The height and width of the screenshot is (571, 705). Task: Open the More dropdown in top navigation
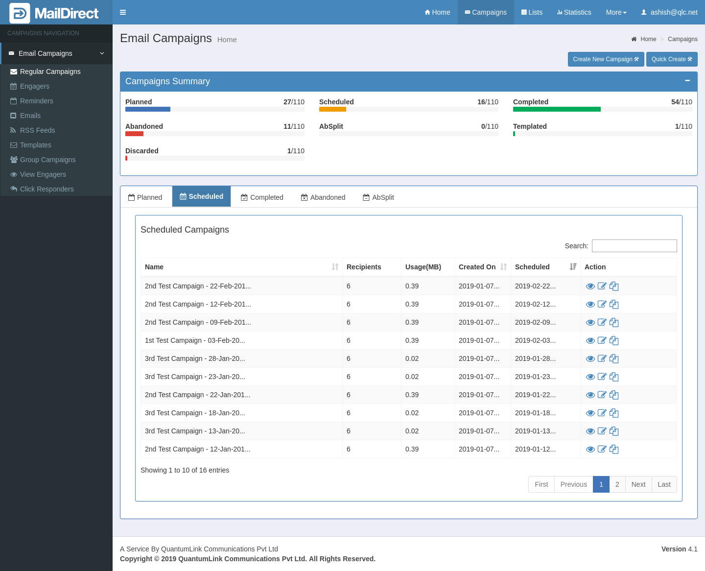click(616, 12)
